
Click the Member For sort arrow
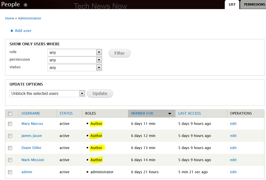(x=170, y=114)
